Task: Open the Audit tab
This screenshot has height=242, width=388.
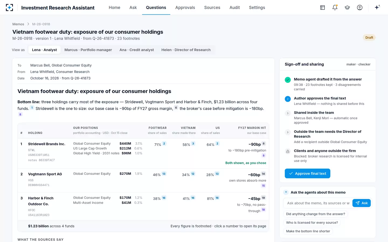Action: [235, 8]
